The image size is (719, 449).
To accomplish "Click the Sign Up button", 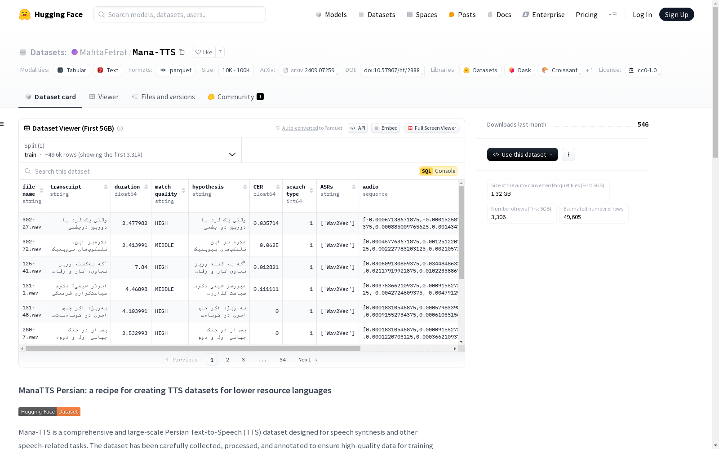I will 676,14.
